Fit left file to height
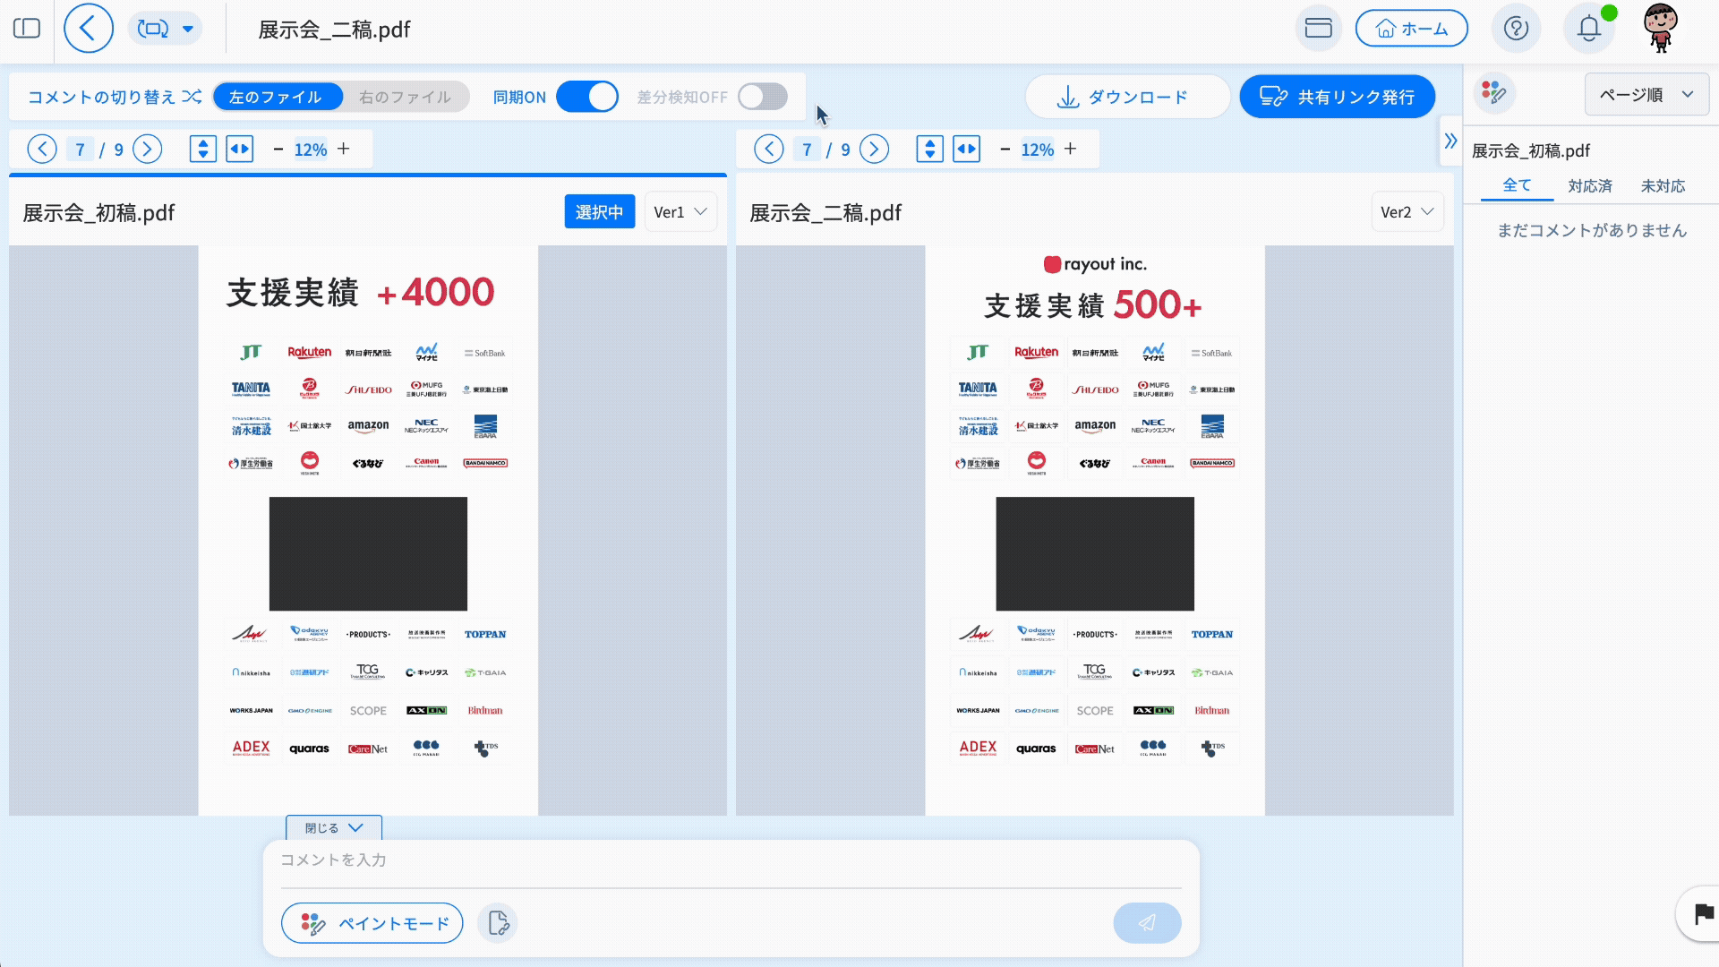 pyautogui.click(x=203, y=150)
